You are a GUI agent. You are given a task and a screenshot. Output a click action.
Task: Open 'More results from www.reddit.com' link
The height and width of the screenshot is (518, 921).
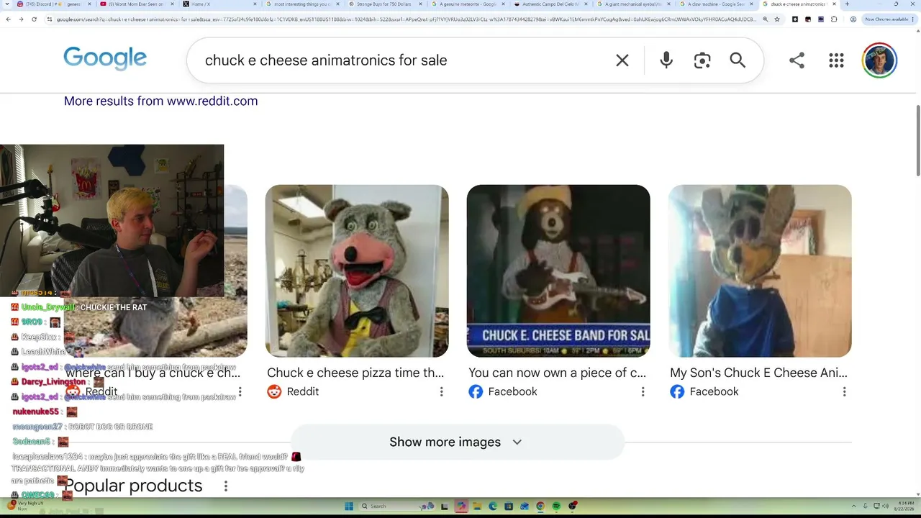pos(160,101)
